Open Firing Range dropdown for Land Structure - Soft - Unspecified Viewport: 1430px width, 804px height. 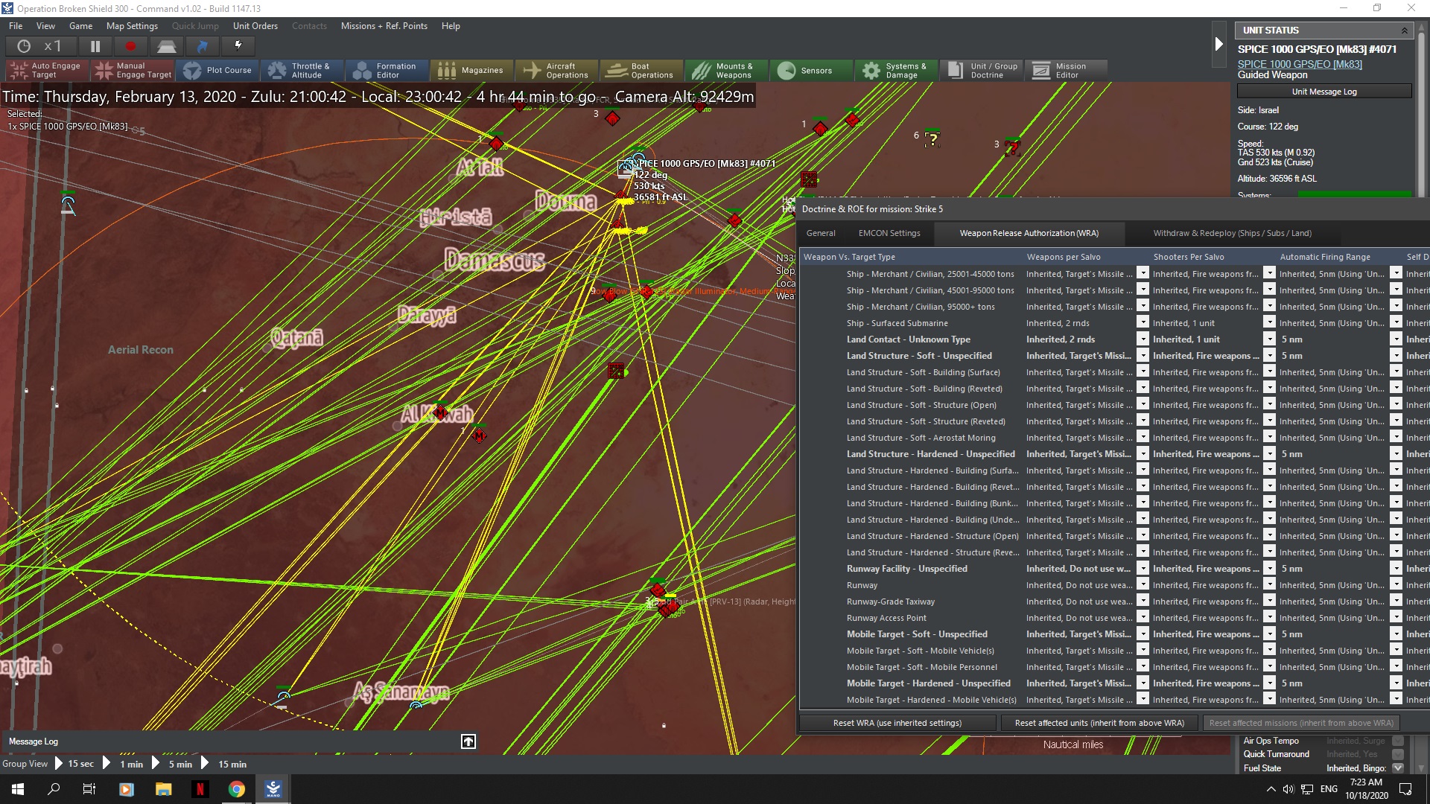point(1396,355)
